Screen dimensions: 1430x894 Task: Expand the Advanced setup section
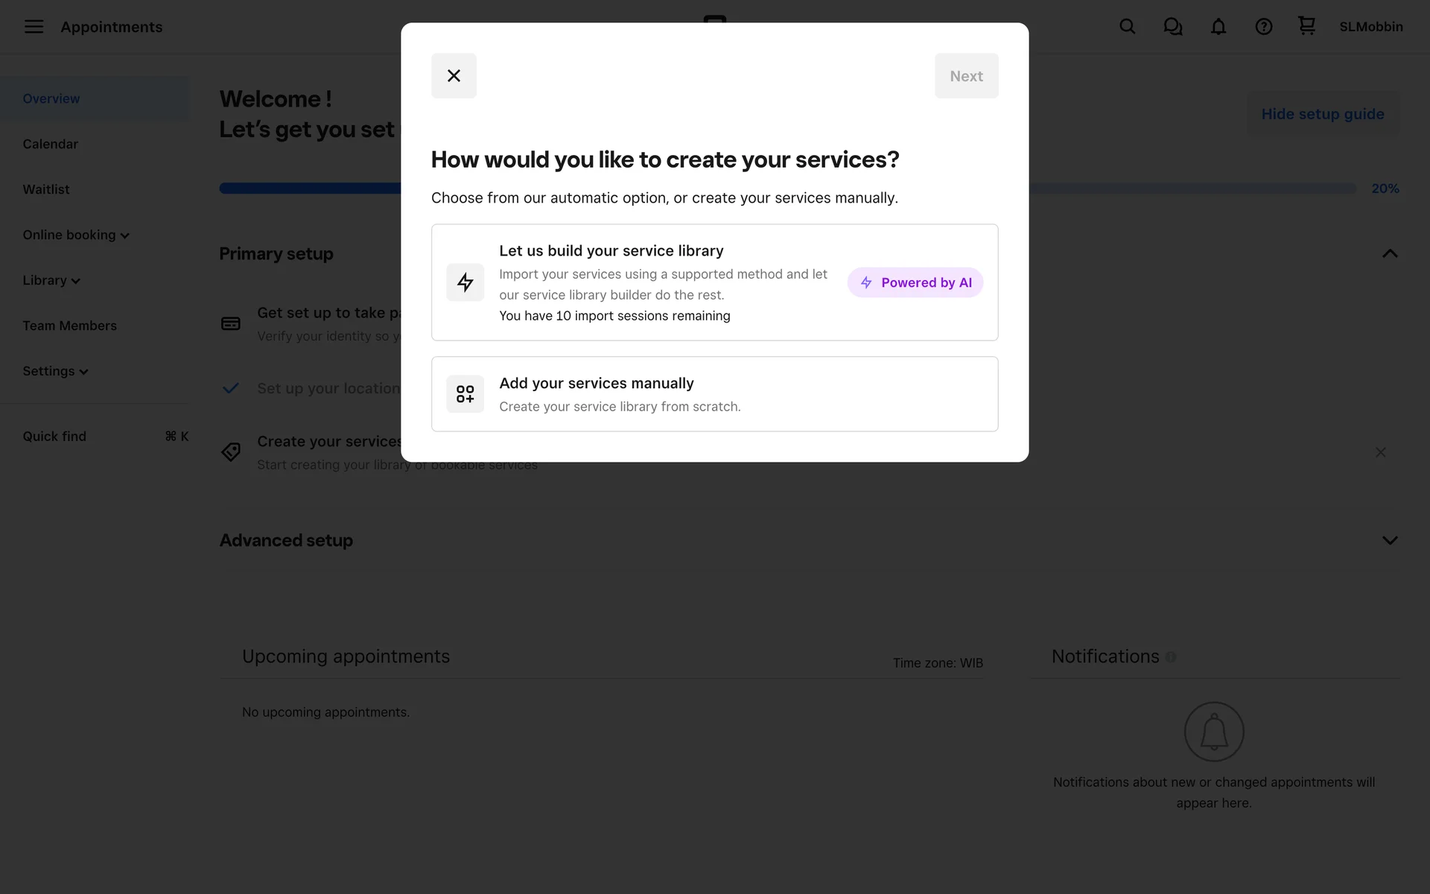point(1389,540)
